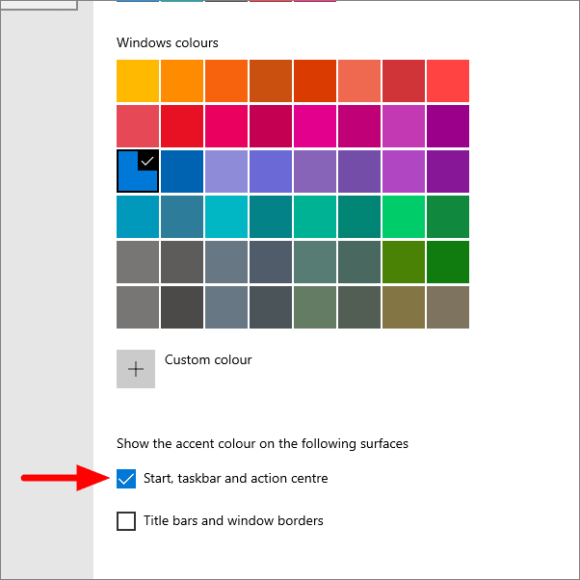Pick the cyan turquoise colour swatch

(x=226, y=217)
